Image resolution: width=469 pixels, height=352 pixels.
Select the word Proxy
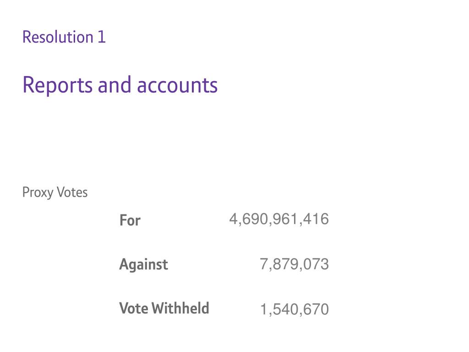[38, 193]
